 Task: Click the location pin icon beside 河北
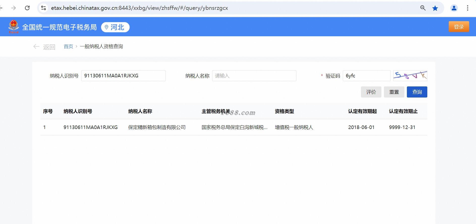106,27
